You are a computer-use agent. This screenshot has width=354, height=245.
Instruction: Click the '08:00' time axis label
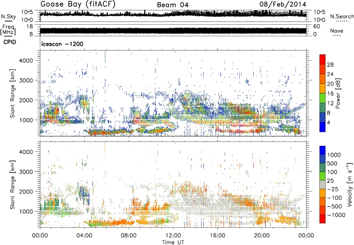(x=129, y=236)
